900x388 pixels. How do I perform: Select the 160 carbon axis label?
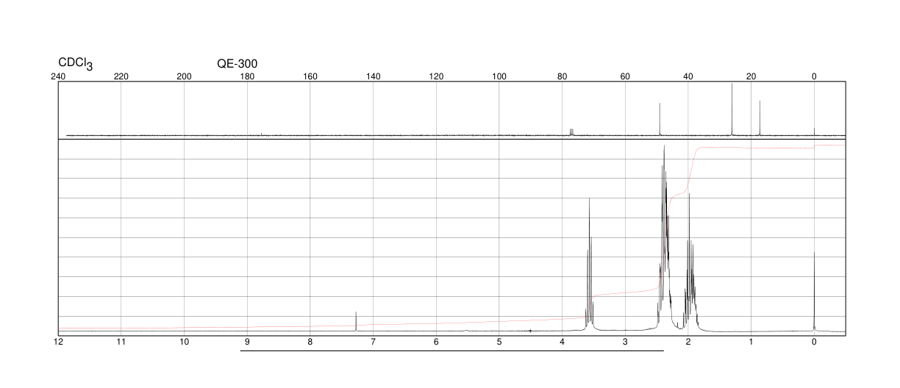[310, 76]
